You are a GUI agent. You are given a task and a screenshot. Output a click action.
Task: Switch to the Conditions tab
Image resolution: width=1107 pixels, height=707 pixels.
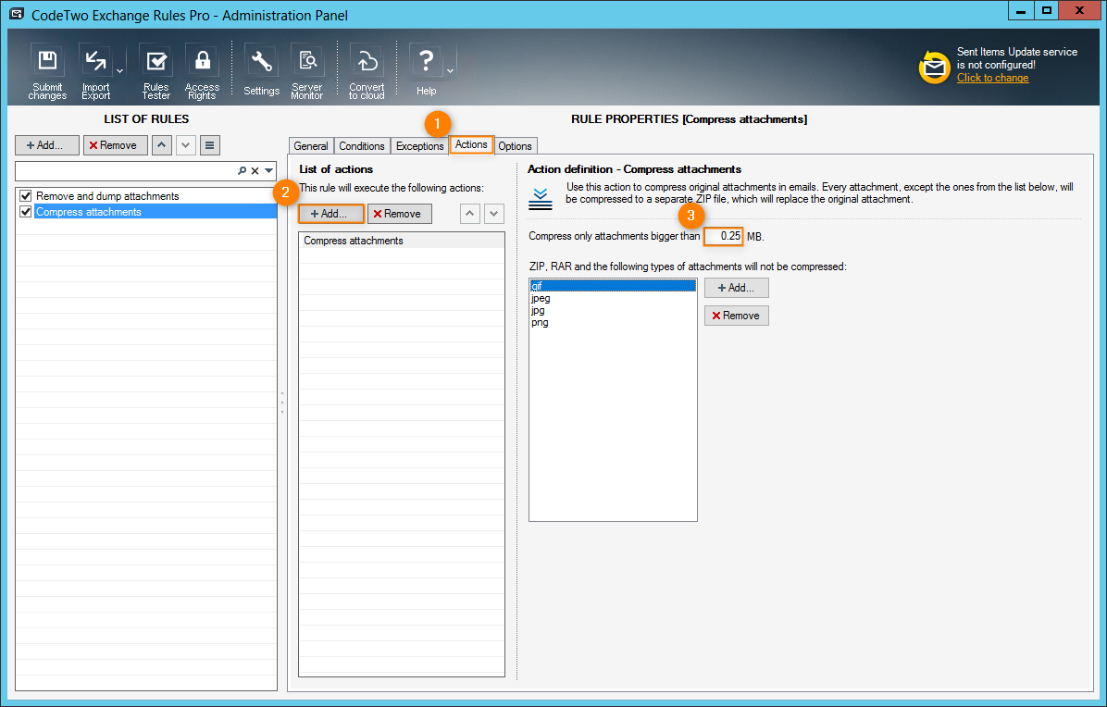pos(362,146)
